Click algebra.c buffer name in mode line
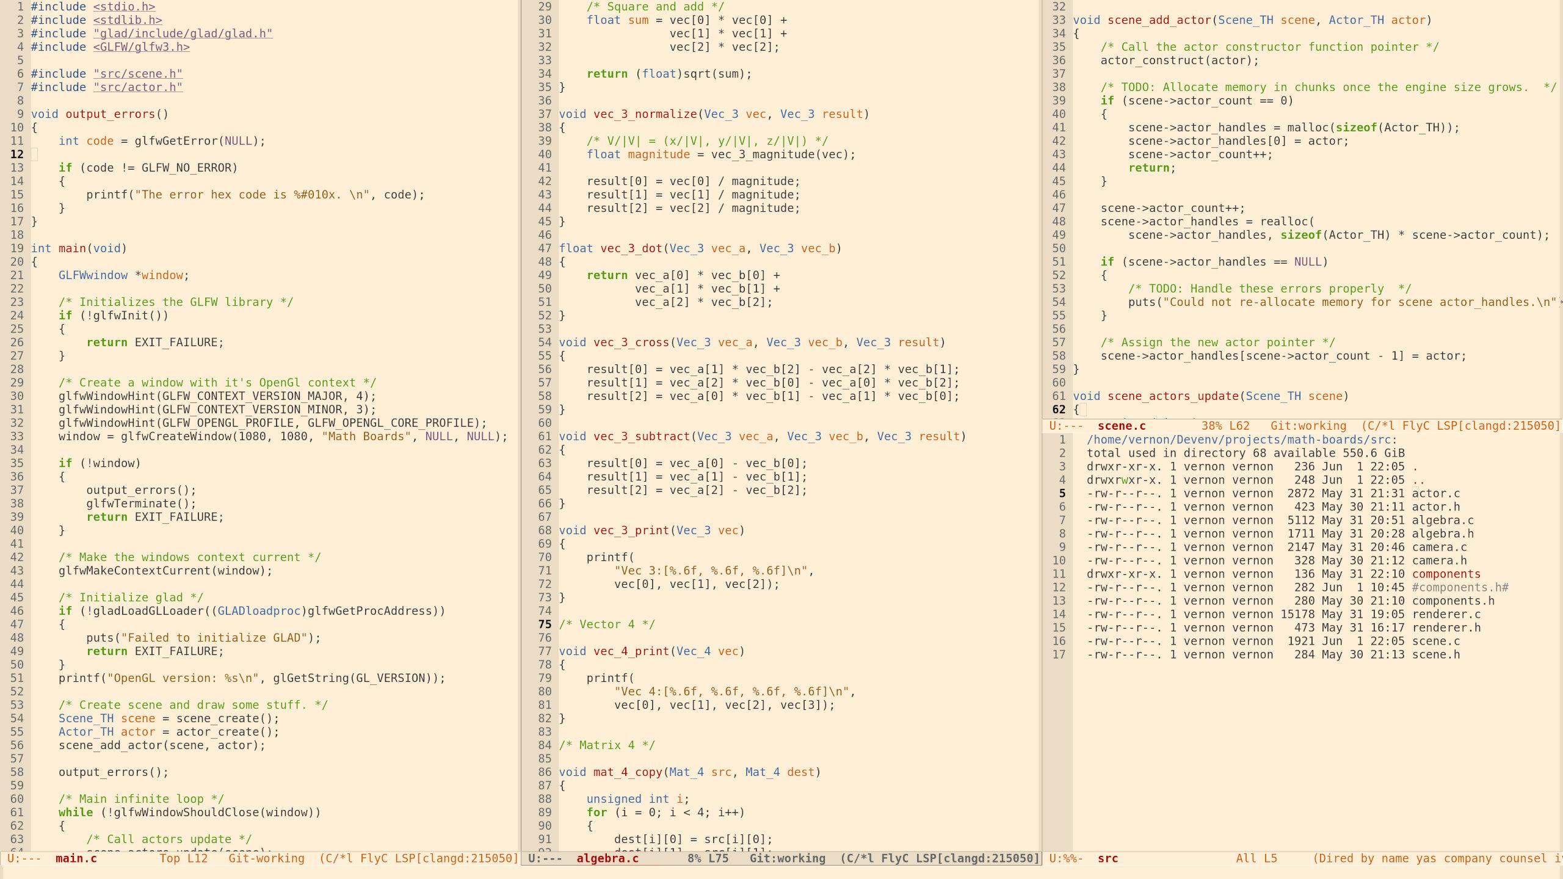This screenshot has height=879, width=1563. [607, 858]
